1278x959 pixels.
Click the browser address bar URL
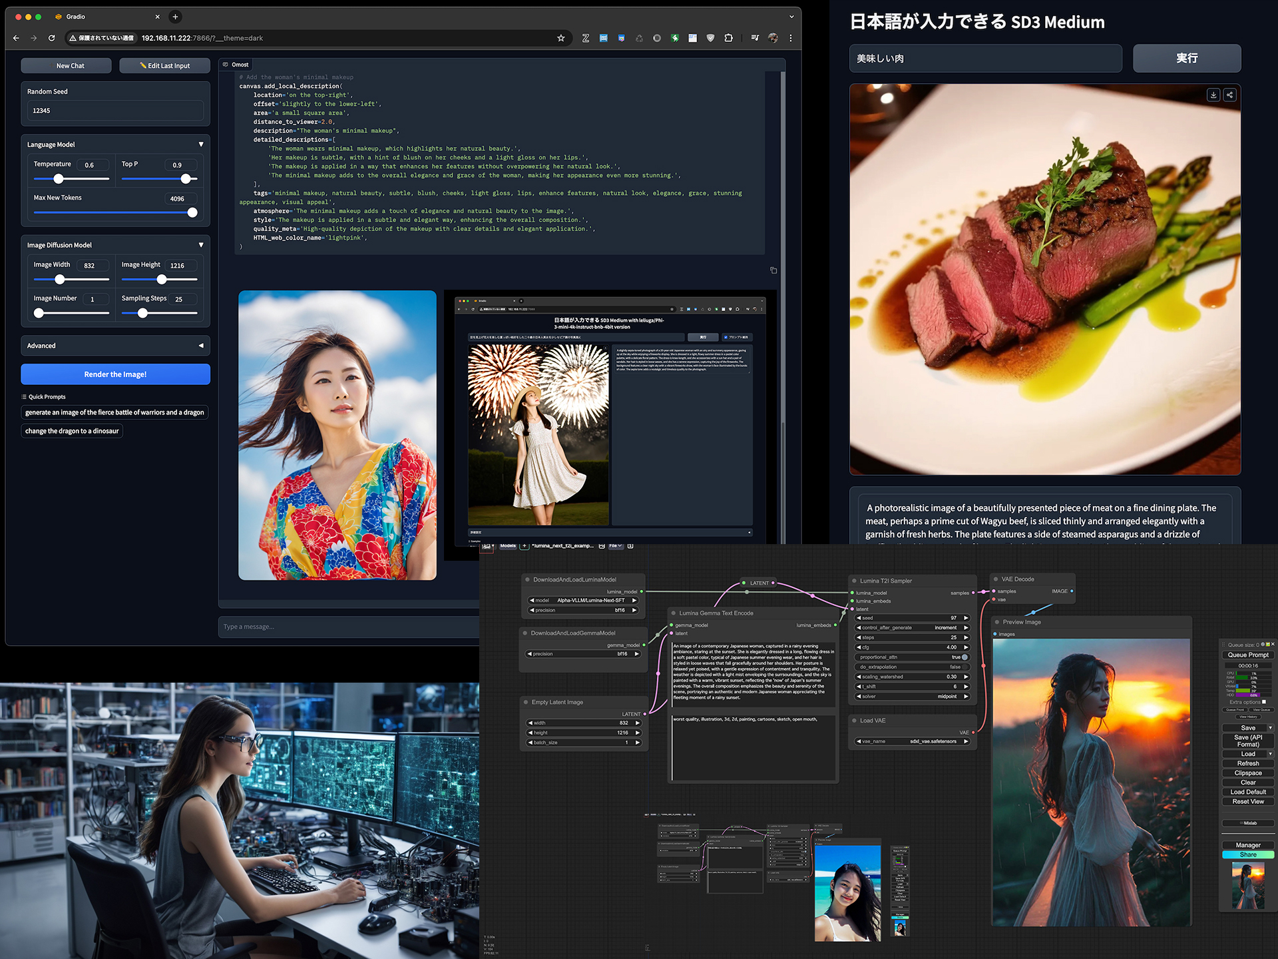click(202, 38)
